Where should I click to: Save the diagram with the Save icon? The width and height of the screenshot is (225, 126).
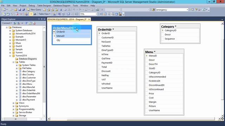click(x=20, y=10)
